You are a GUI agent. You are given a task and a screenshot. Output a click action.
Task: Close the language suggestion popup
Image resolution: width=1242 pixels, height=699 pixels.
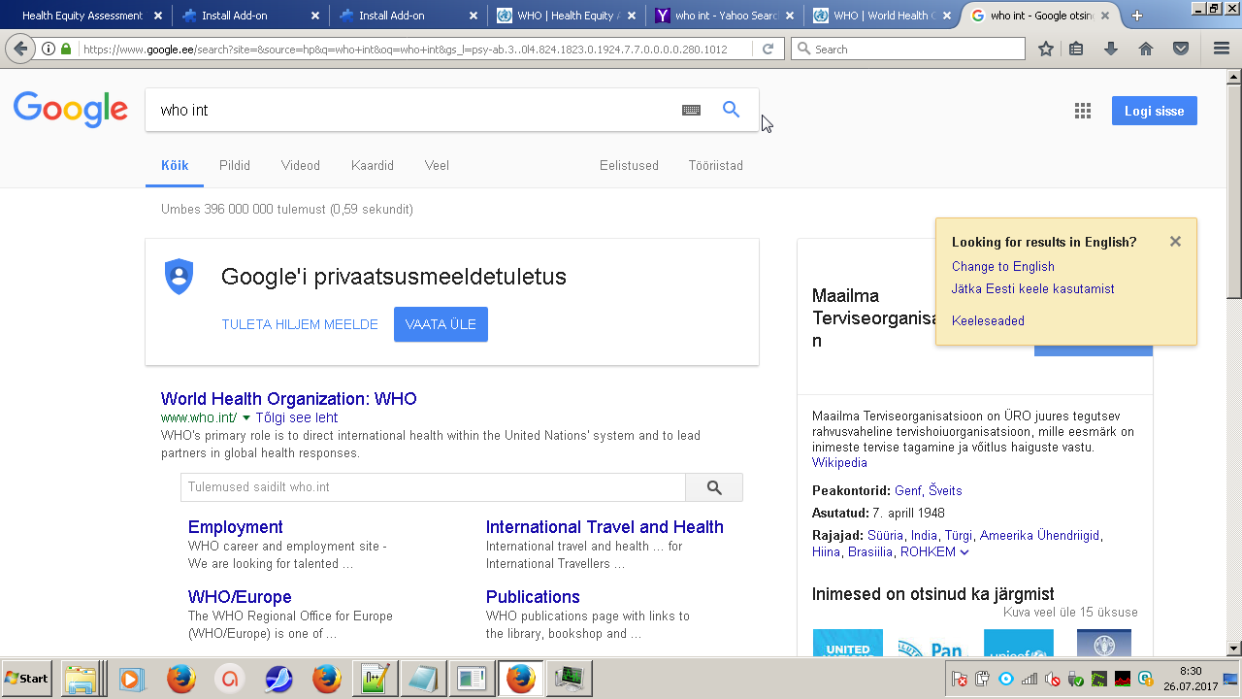1175,242
